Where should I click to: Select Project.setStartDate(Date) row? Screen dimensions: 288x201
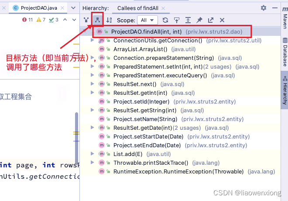pyautogui.click(x=180, y=136)
